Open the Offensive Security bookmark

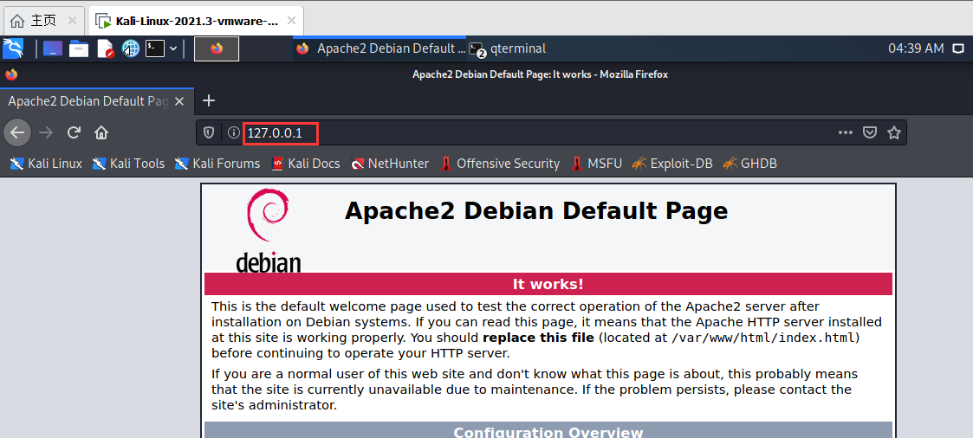click(x=500, y=164)
